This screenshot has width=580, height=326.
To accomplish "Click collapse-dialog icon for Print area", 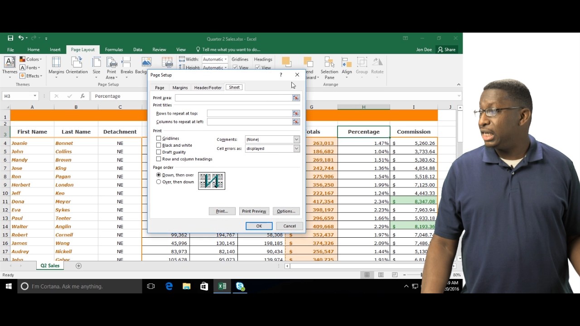I will pos(296,98).
